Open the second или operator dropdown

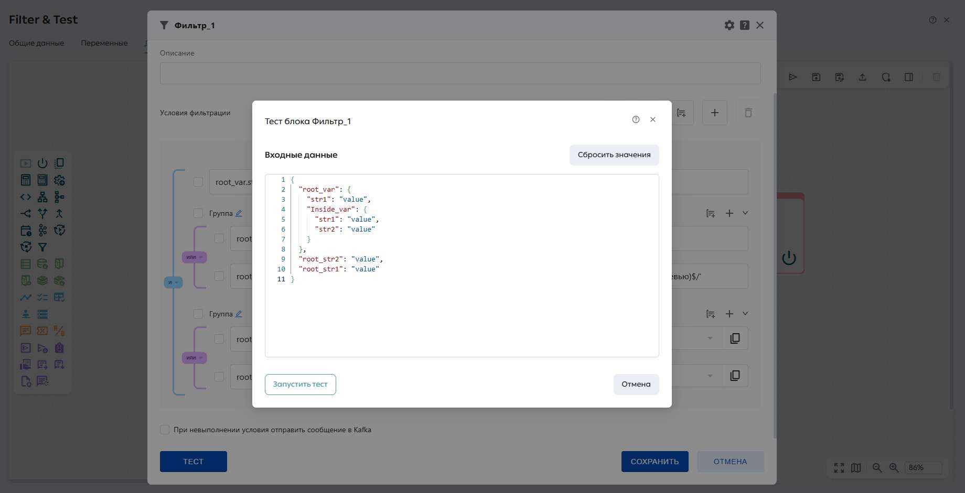195,358
